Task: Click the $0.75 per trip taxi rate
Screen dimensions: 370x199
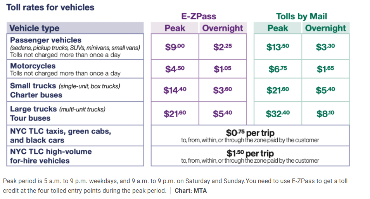Action: 250,133
